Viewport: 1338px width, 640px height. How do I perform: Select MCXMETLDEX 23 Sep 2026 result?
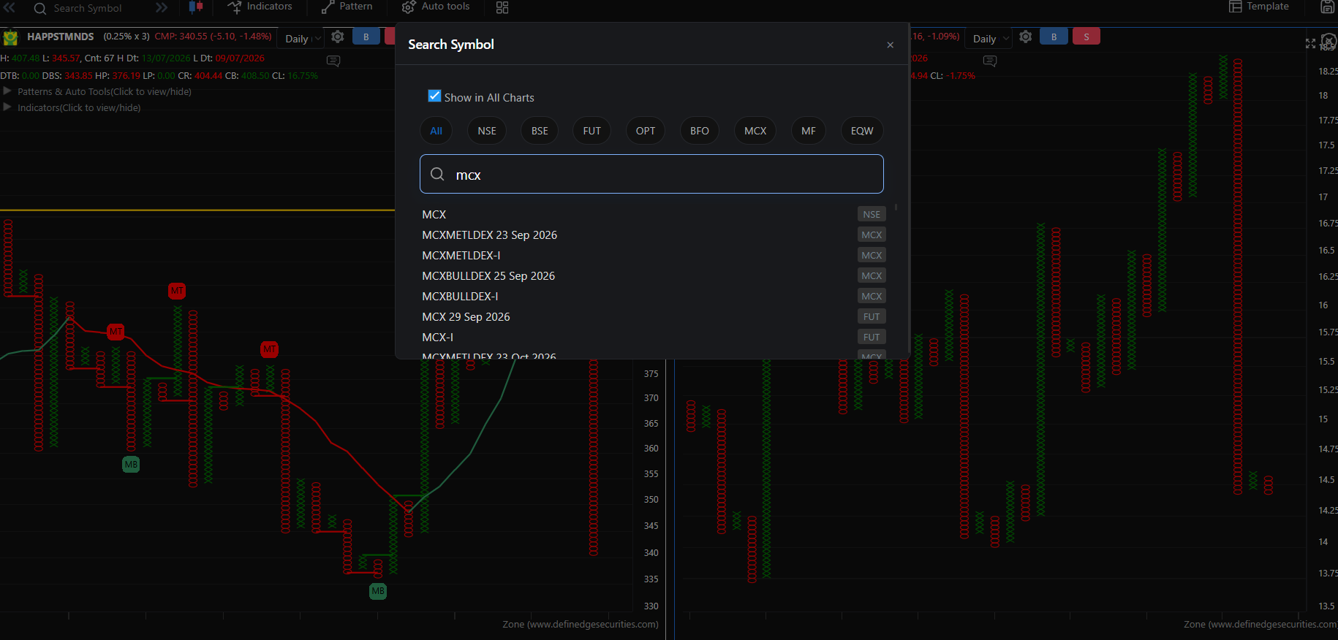pyautogui.click(x=653, y=235)
